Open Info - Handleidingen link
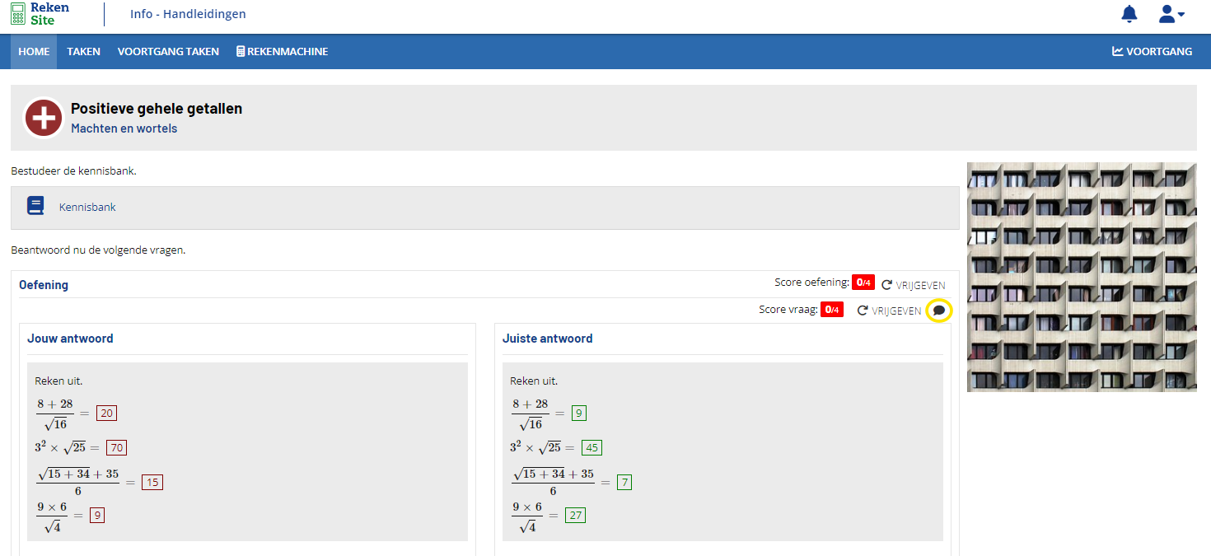Screen dimensions: 1211x556 click(188, 14)
